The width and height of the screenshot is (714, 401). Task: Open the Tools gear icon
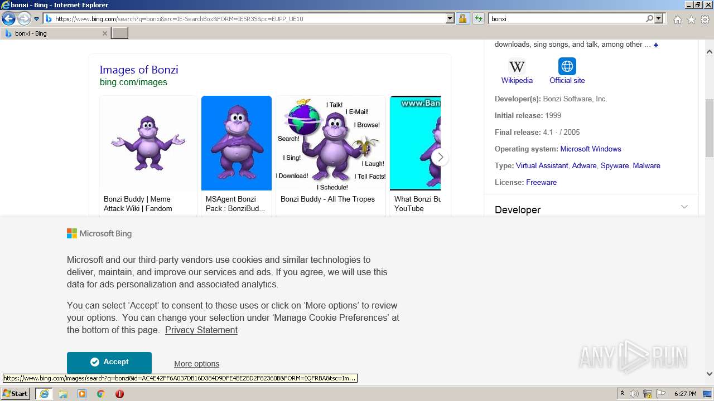point(705,19)
